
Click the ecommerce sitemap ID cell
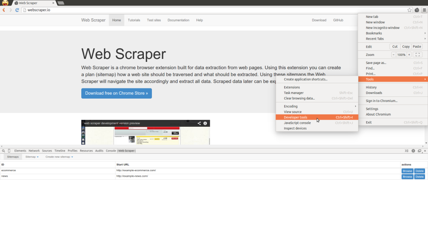58,171
